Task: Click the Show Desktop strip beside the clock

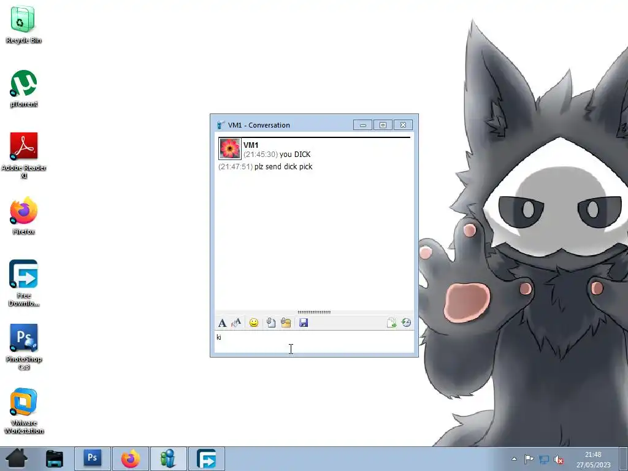Action: [624, 459]
